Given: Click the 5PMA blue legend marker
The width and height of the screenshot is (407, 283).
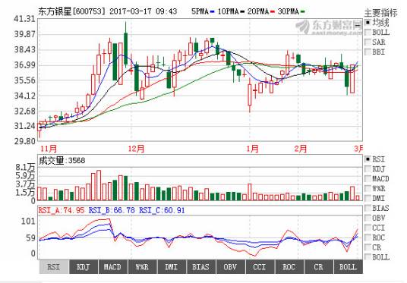Looking at the screenshot, I should pyautogui.click(x=213, y=11).
